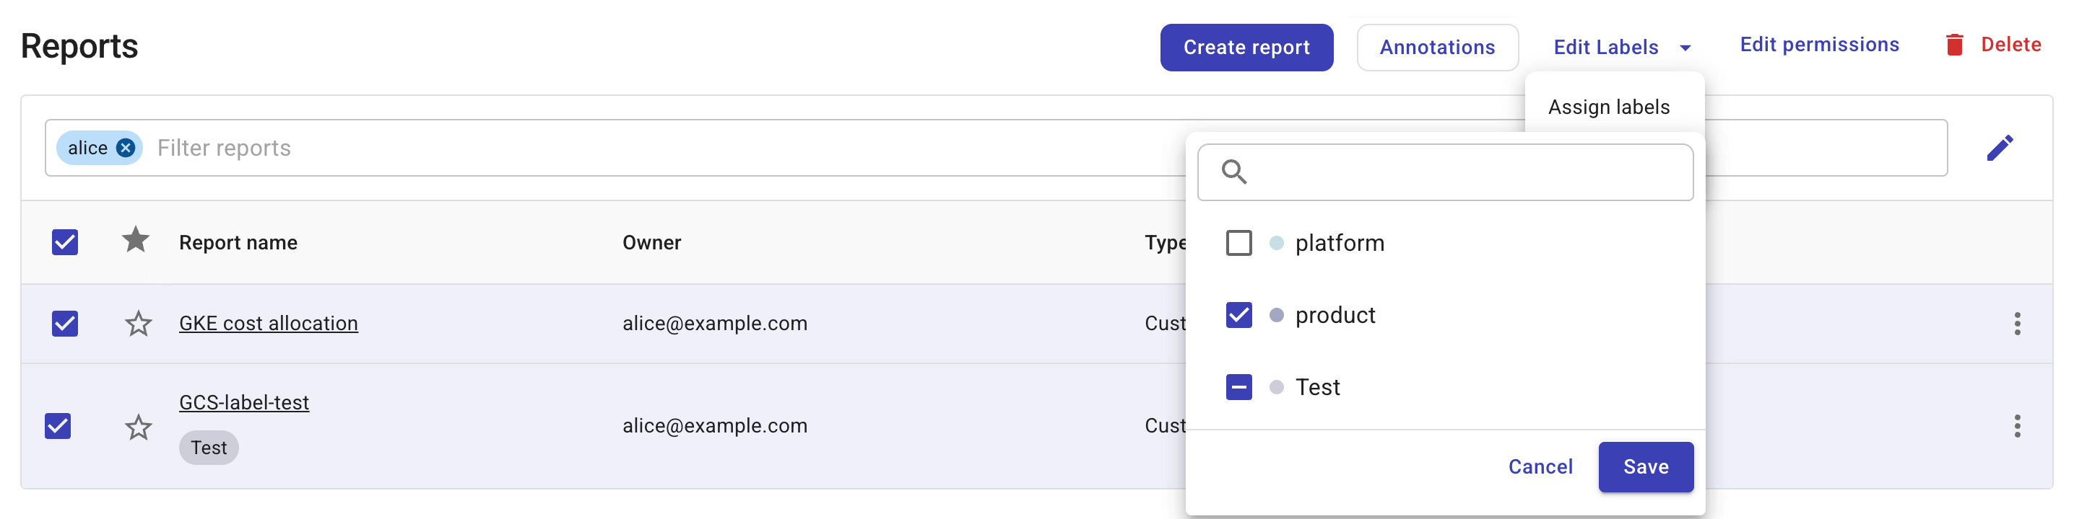This screenshot has width=2074, height=519.
Task: Click the Test label name in the list
Action: pyautogui.click(x=1317, y=387)
